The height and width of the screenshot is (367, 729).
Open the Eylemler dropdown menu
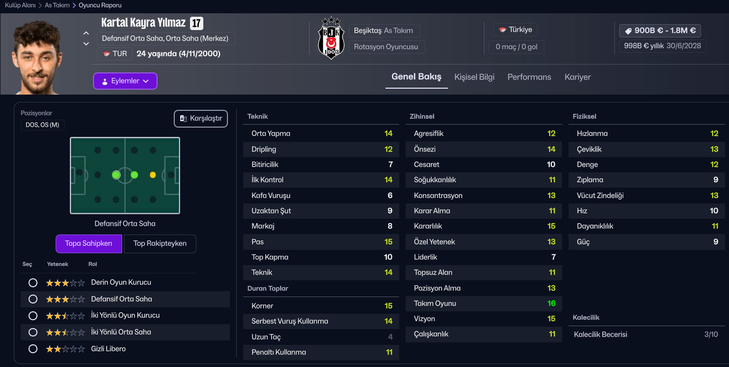tap(125, 81)
